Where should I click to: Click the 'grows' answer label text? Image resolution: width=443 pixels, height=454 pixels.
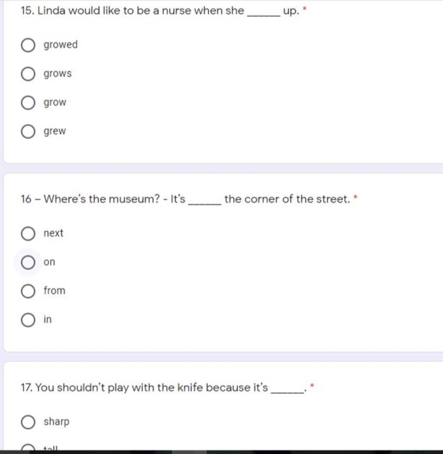point(58,73)
